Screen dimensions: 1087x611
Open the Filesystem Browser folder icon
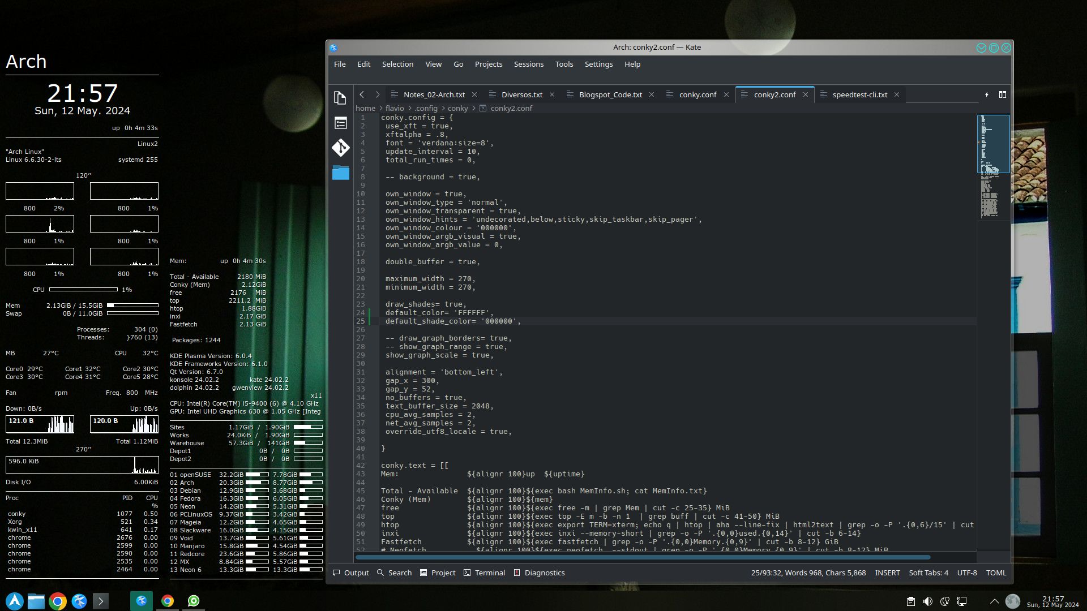pos(340,173)
